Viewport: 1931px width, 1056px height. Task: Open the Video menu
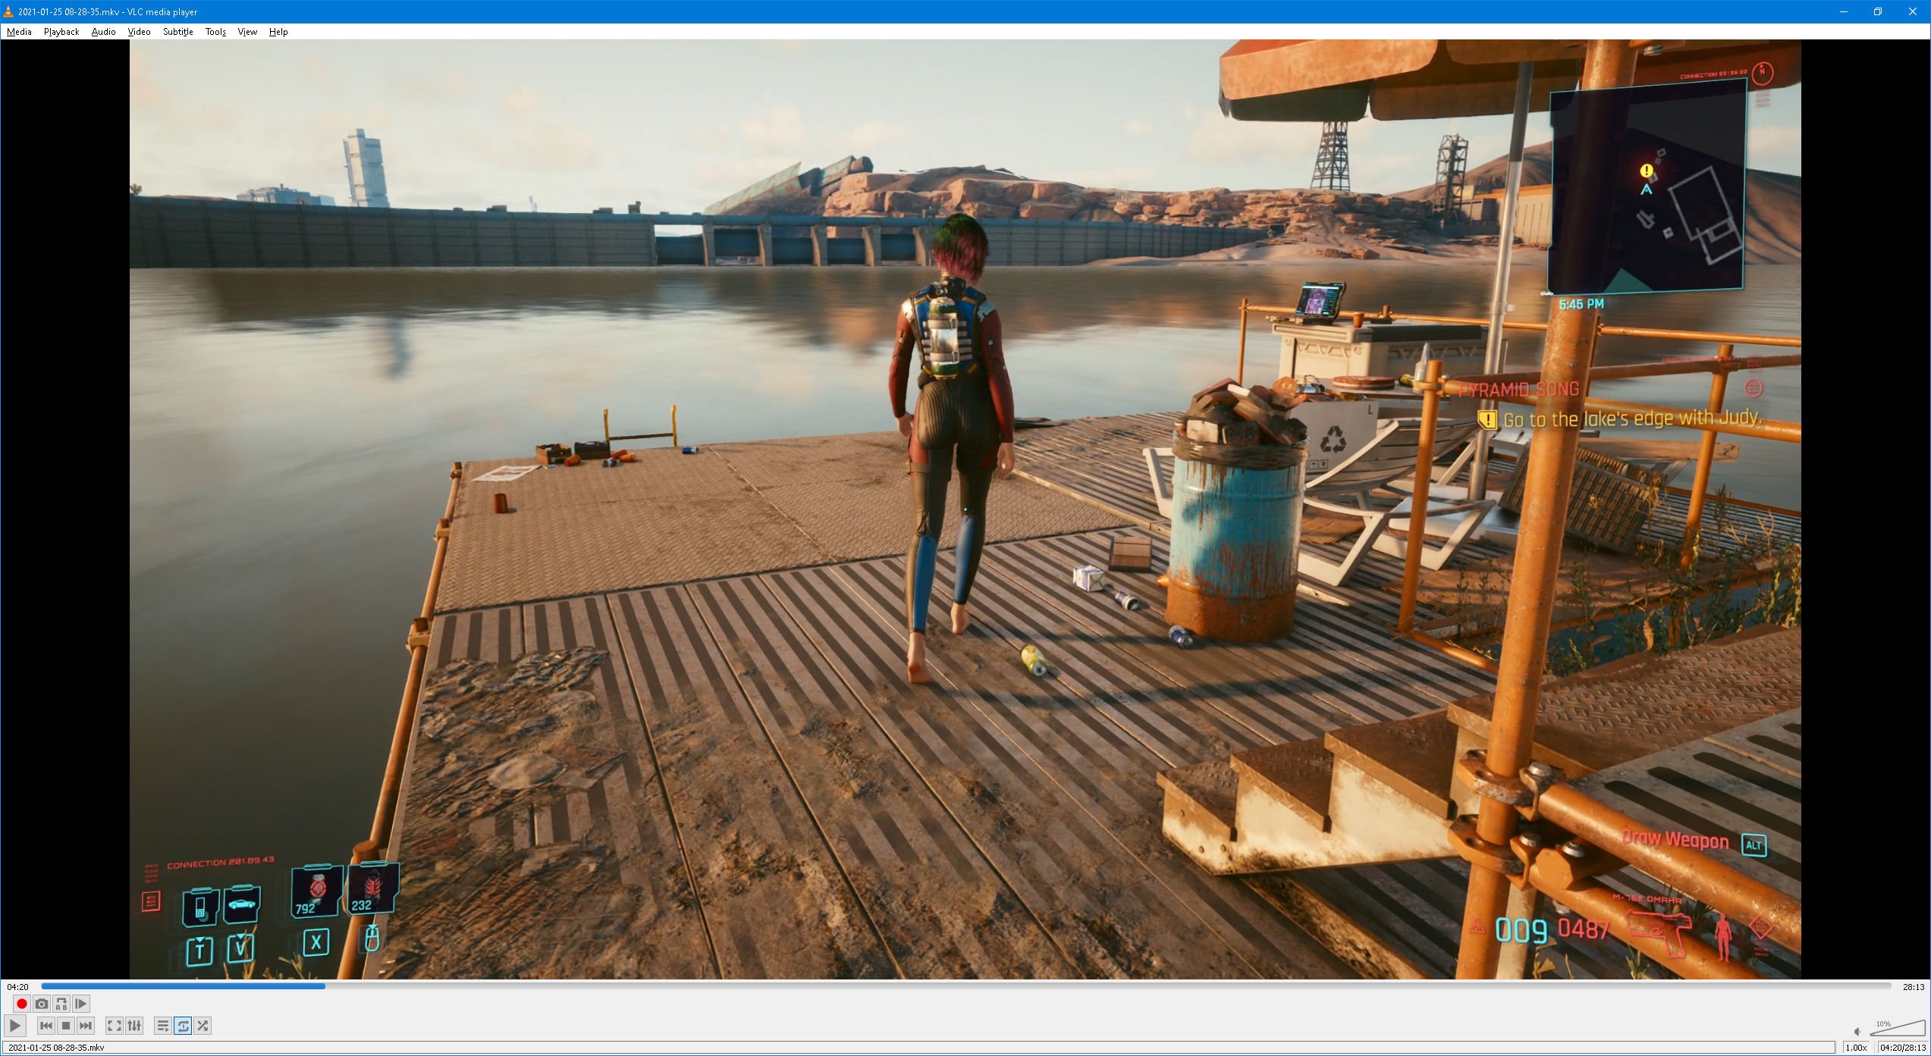click(x=139, y=32)
